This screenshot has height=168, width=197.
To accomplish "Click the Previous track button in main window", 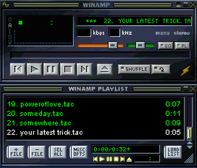I will pos(18,69).
